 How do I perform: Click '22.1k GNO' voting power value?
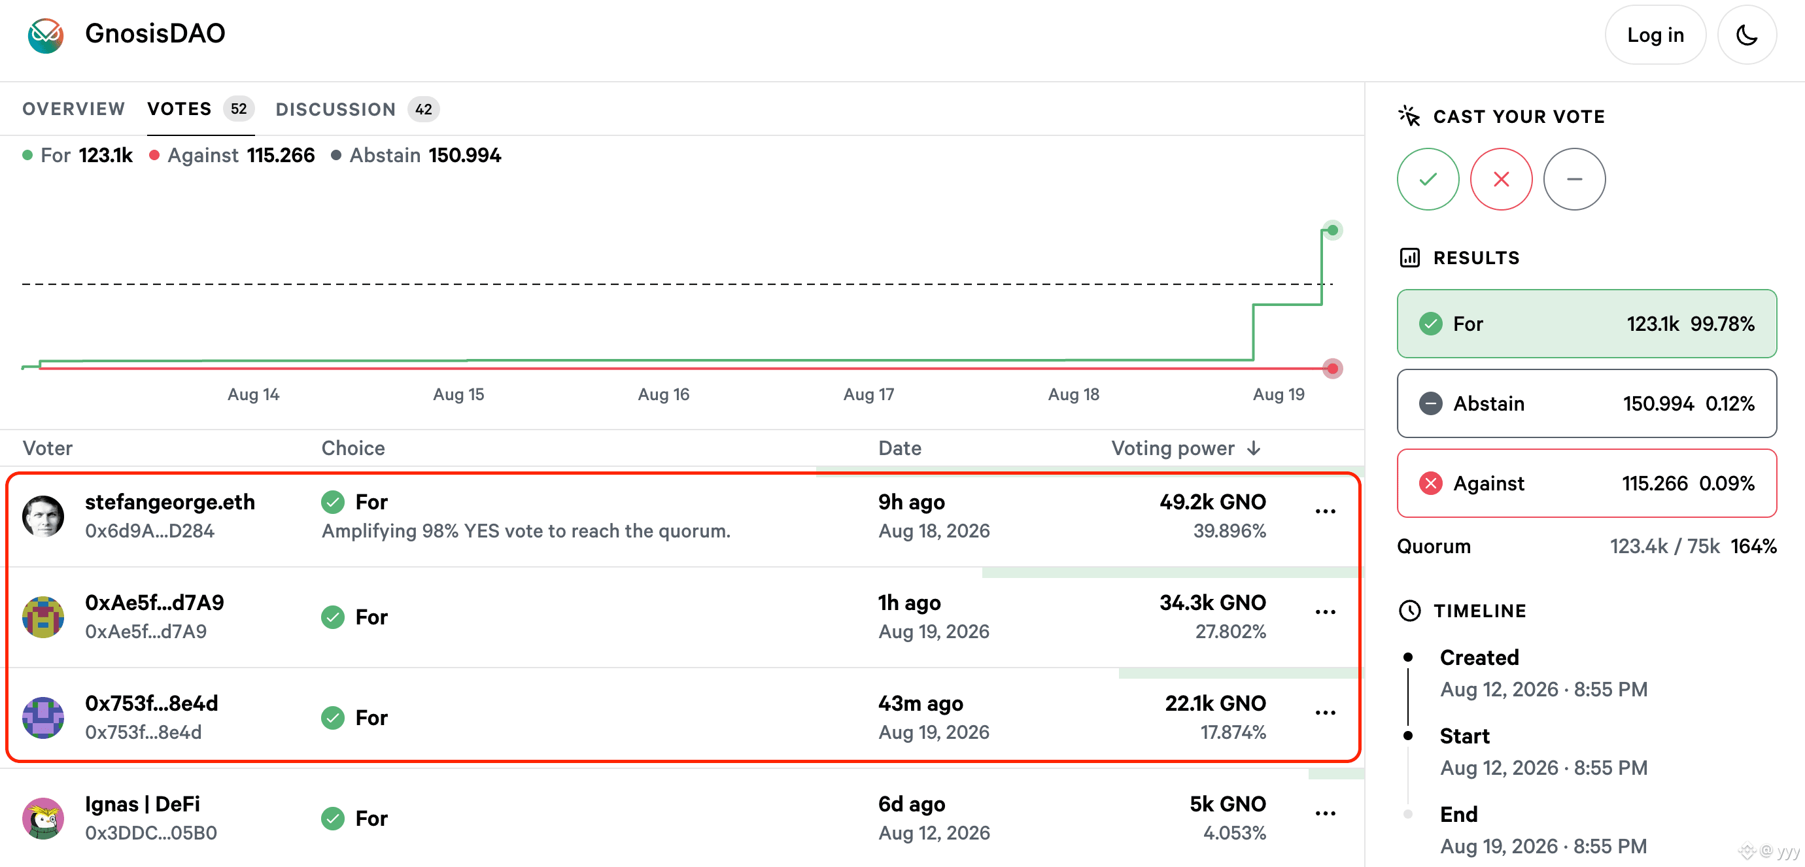(1215, 704)
